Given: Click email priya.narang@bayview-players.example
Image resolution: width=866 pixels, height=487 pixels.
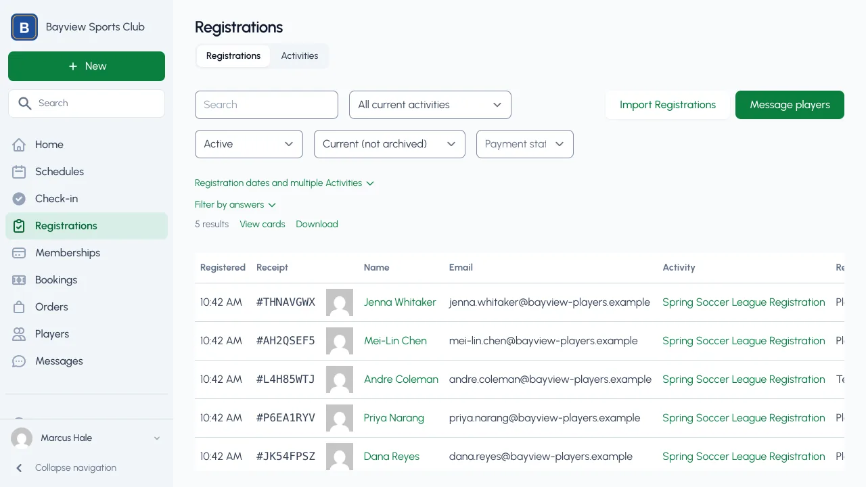Looking at the screenshot, I should (545, 418).
